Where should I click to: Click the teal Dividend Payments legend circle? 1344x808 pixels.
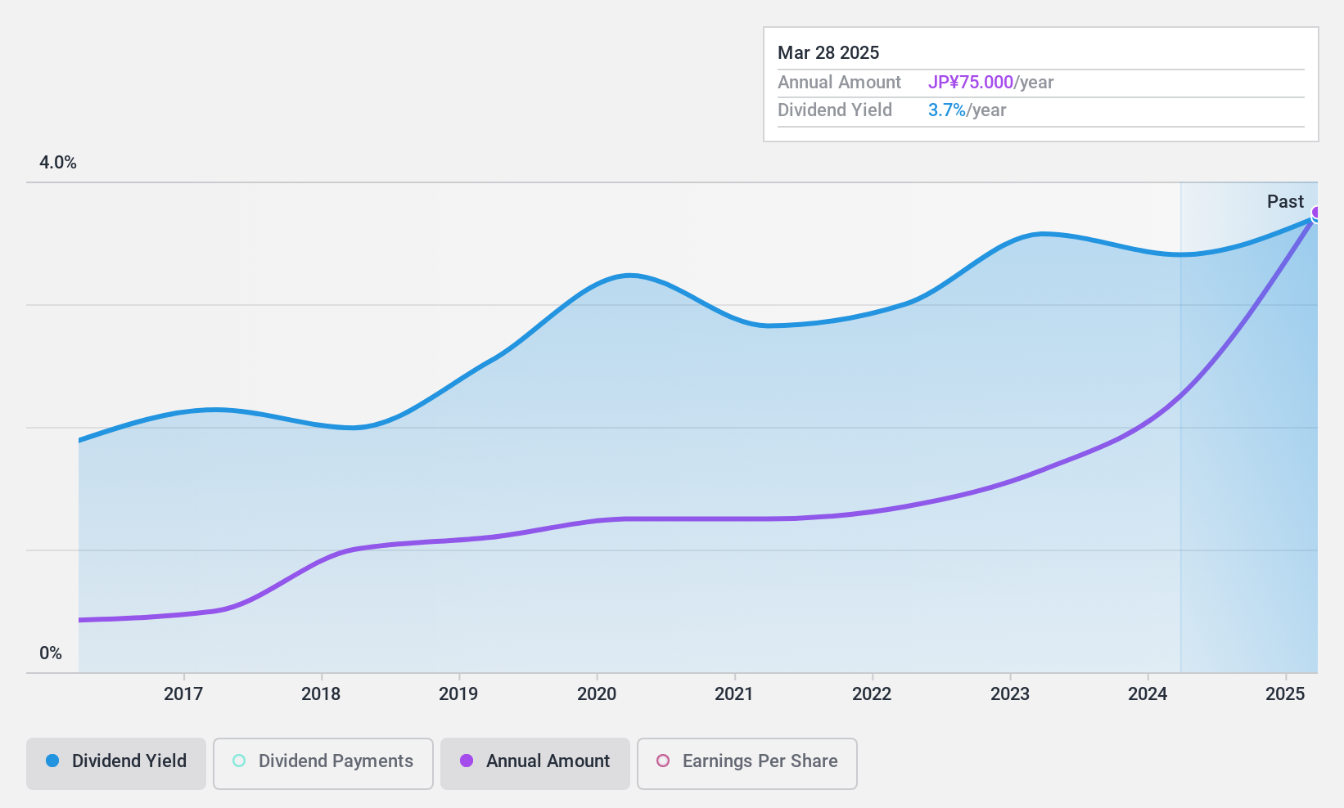pyautogui.click(x=238, y=761)
